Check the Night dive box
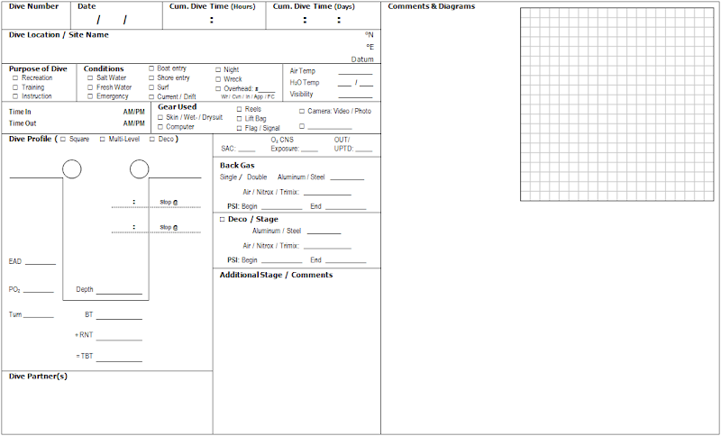Image resolution: width=721 pixels, height=436 pixels. click(x=218, y=70)
